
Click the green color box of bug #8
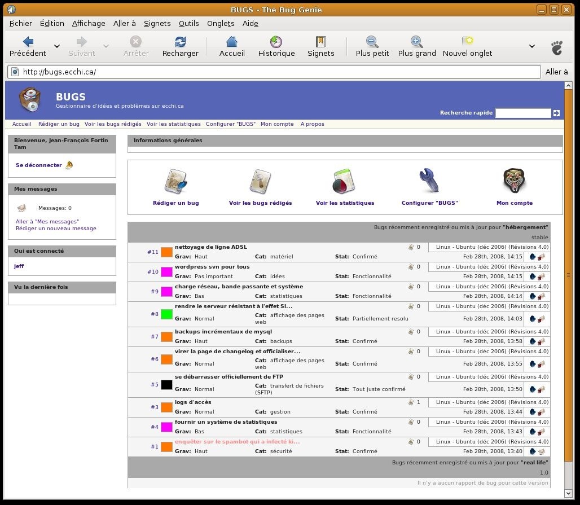click(x=166, y=314)
